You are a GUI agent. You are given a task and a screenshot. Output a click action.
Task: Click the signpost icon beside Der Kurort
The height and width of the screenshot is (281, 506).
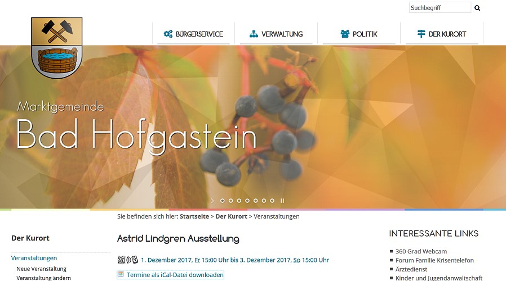(421, 34)
